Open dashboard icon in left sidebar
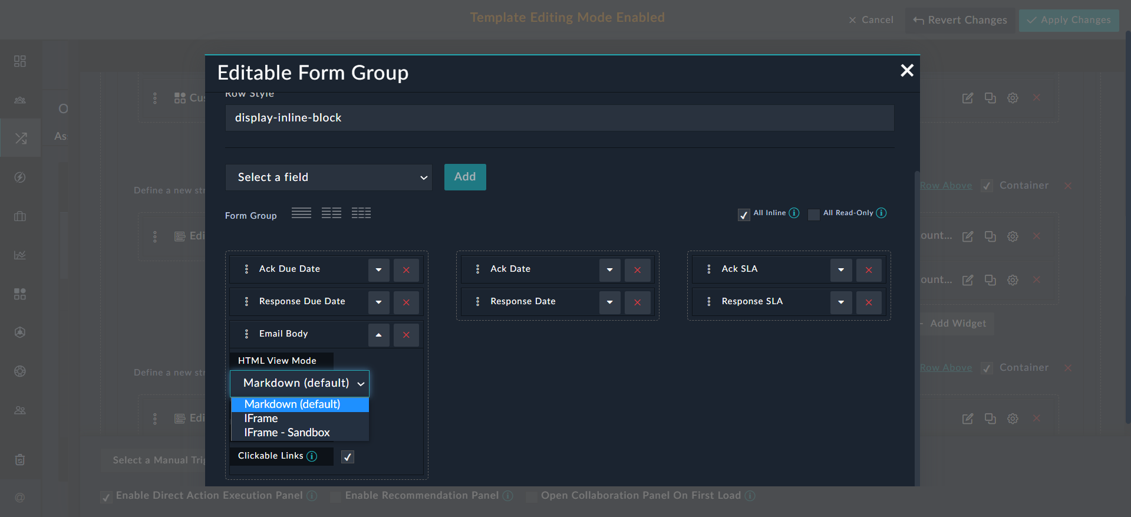Viewport: 1131px width, 517px height. (x=20, y=61)
